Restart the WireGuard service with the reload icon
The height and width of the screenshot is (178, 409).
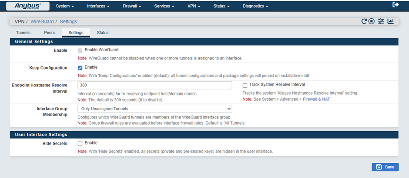364,21
